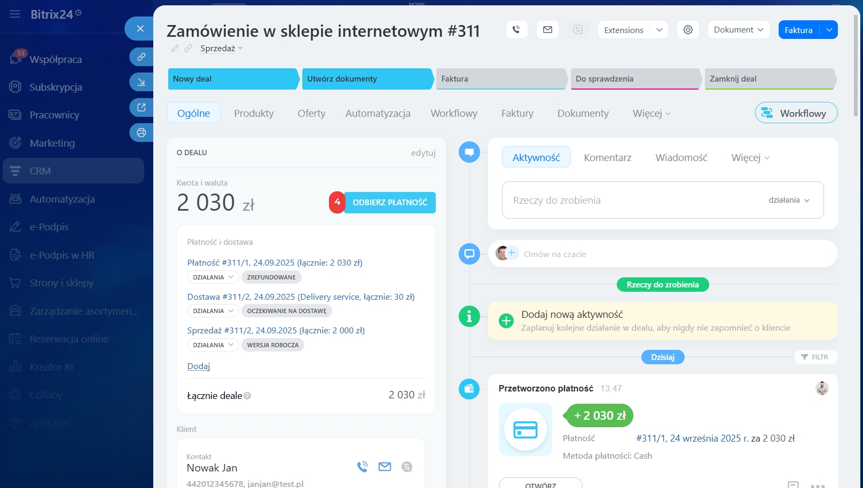Click the print icon on side panel
863x488 pixels.
coord(141,133)
